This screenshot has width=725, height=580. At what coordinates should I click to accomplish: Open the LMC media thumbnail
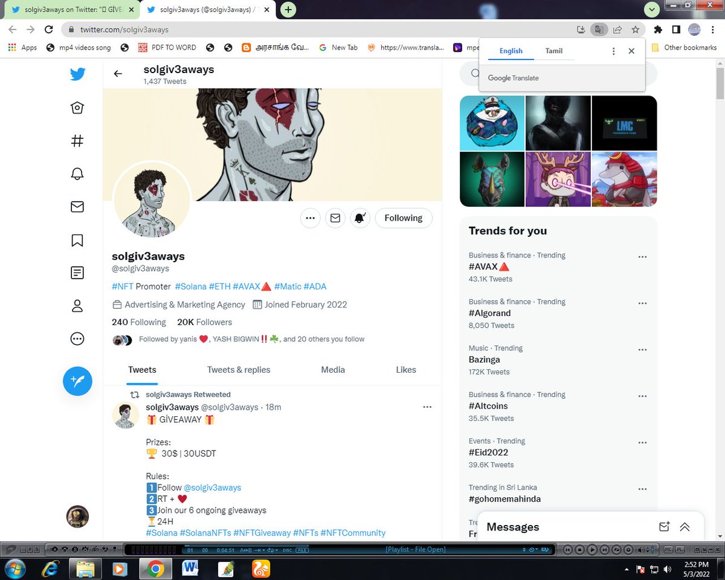click(x=624, y=123)
